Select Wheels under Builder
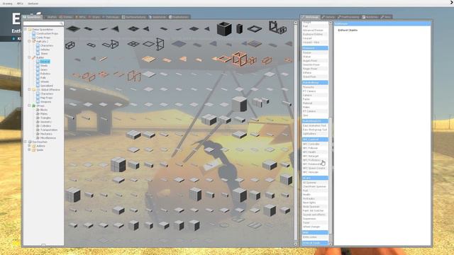This screenshot has width=454, height=255. [x=45, y=82]
